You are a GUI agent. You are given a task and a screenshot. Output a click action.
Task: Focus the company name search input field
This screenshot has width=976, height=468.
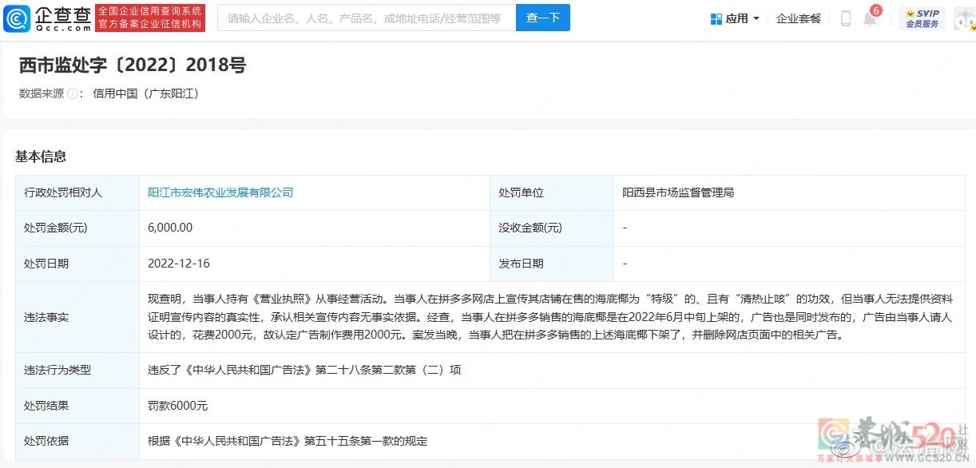pyautogui.click(x=365, y=18)
